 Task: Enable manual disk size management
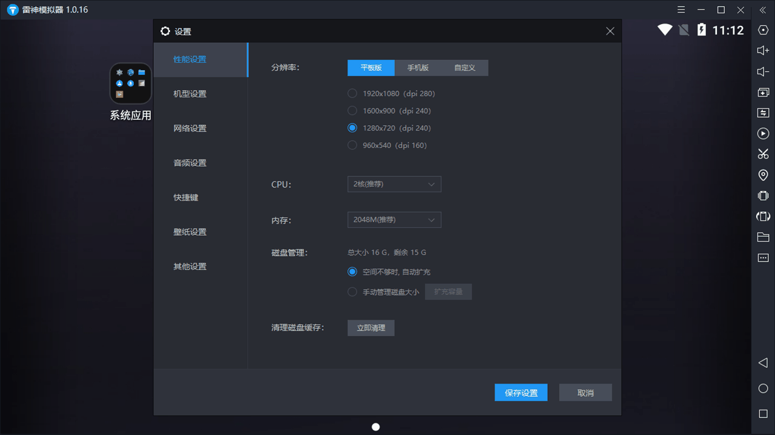pos(352,291)
